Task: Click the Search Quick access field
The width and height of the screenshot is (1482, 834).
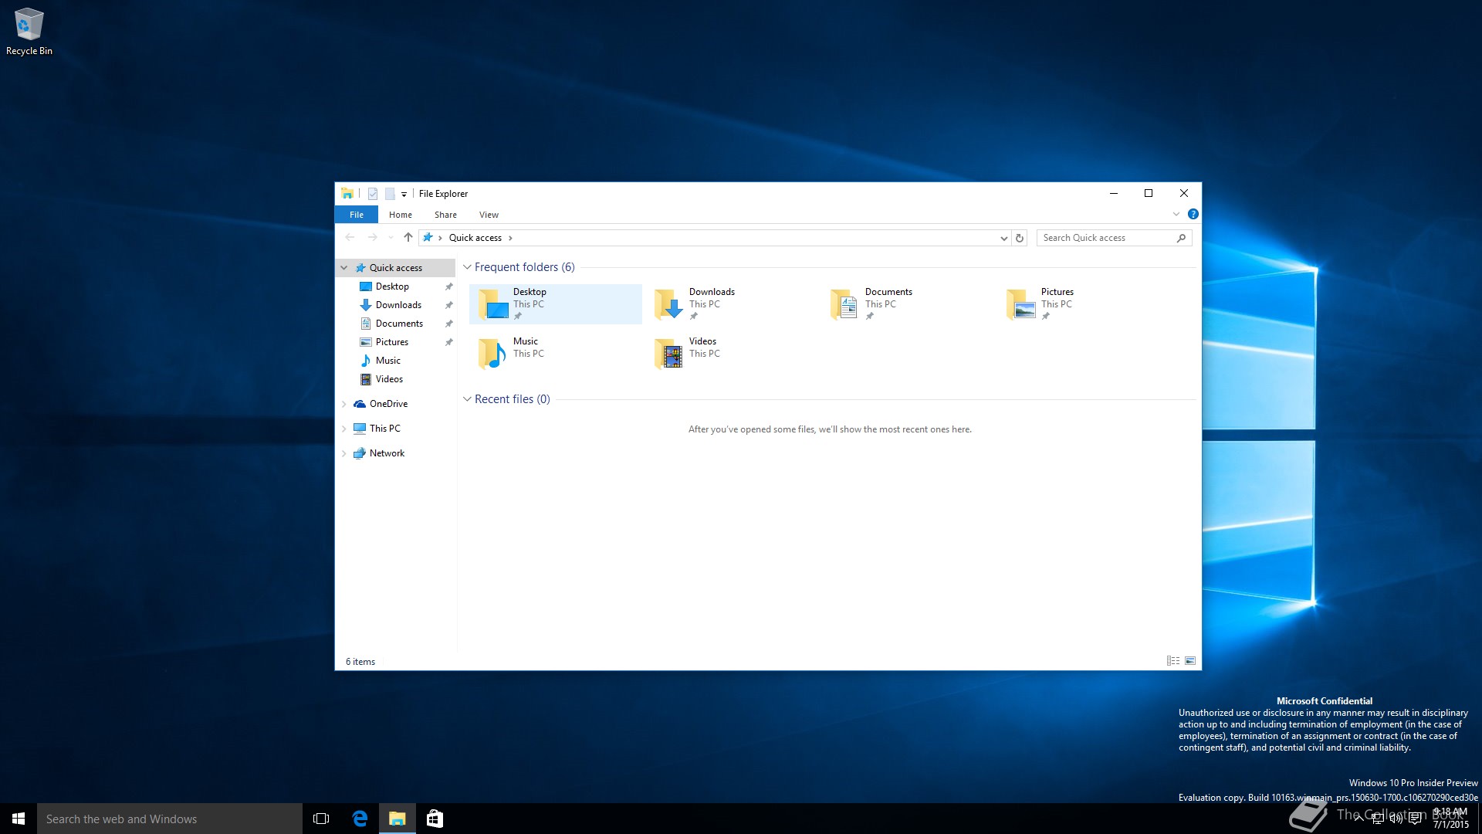Action: click(1115, 238)
